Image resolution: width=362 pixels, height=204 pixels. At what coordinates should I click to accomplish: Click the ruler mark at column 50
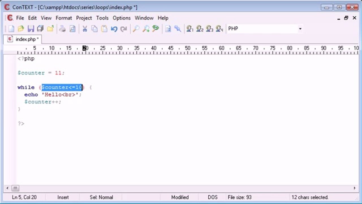click(188, 48)
